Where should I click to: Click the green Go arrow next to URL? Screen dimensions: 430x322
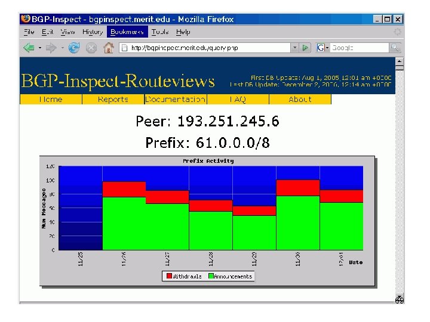(x=305, y=48)
